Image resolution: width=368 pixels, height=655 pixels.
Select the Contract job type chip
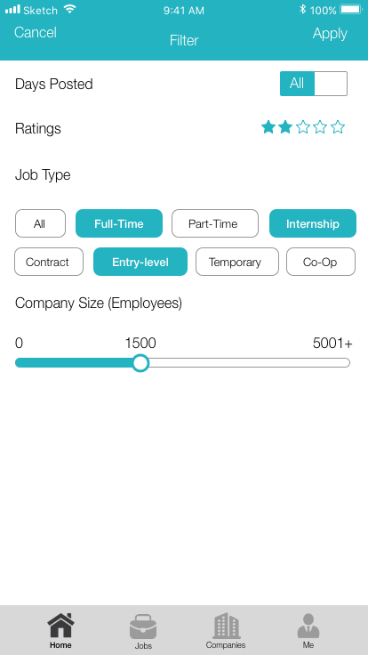point(49,262)
